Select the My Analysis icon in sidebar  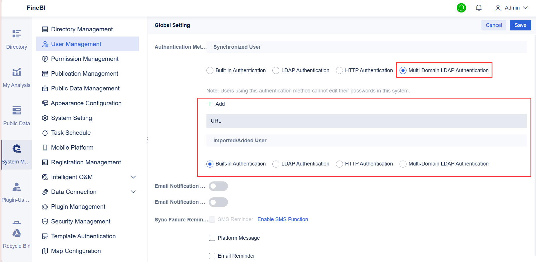pyautogui.click(x=16, y=72)
